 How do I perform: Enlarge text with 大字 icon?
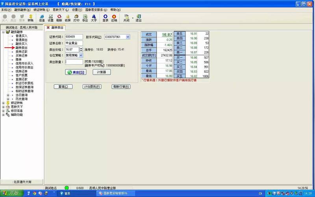pos(94,18)
